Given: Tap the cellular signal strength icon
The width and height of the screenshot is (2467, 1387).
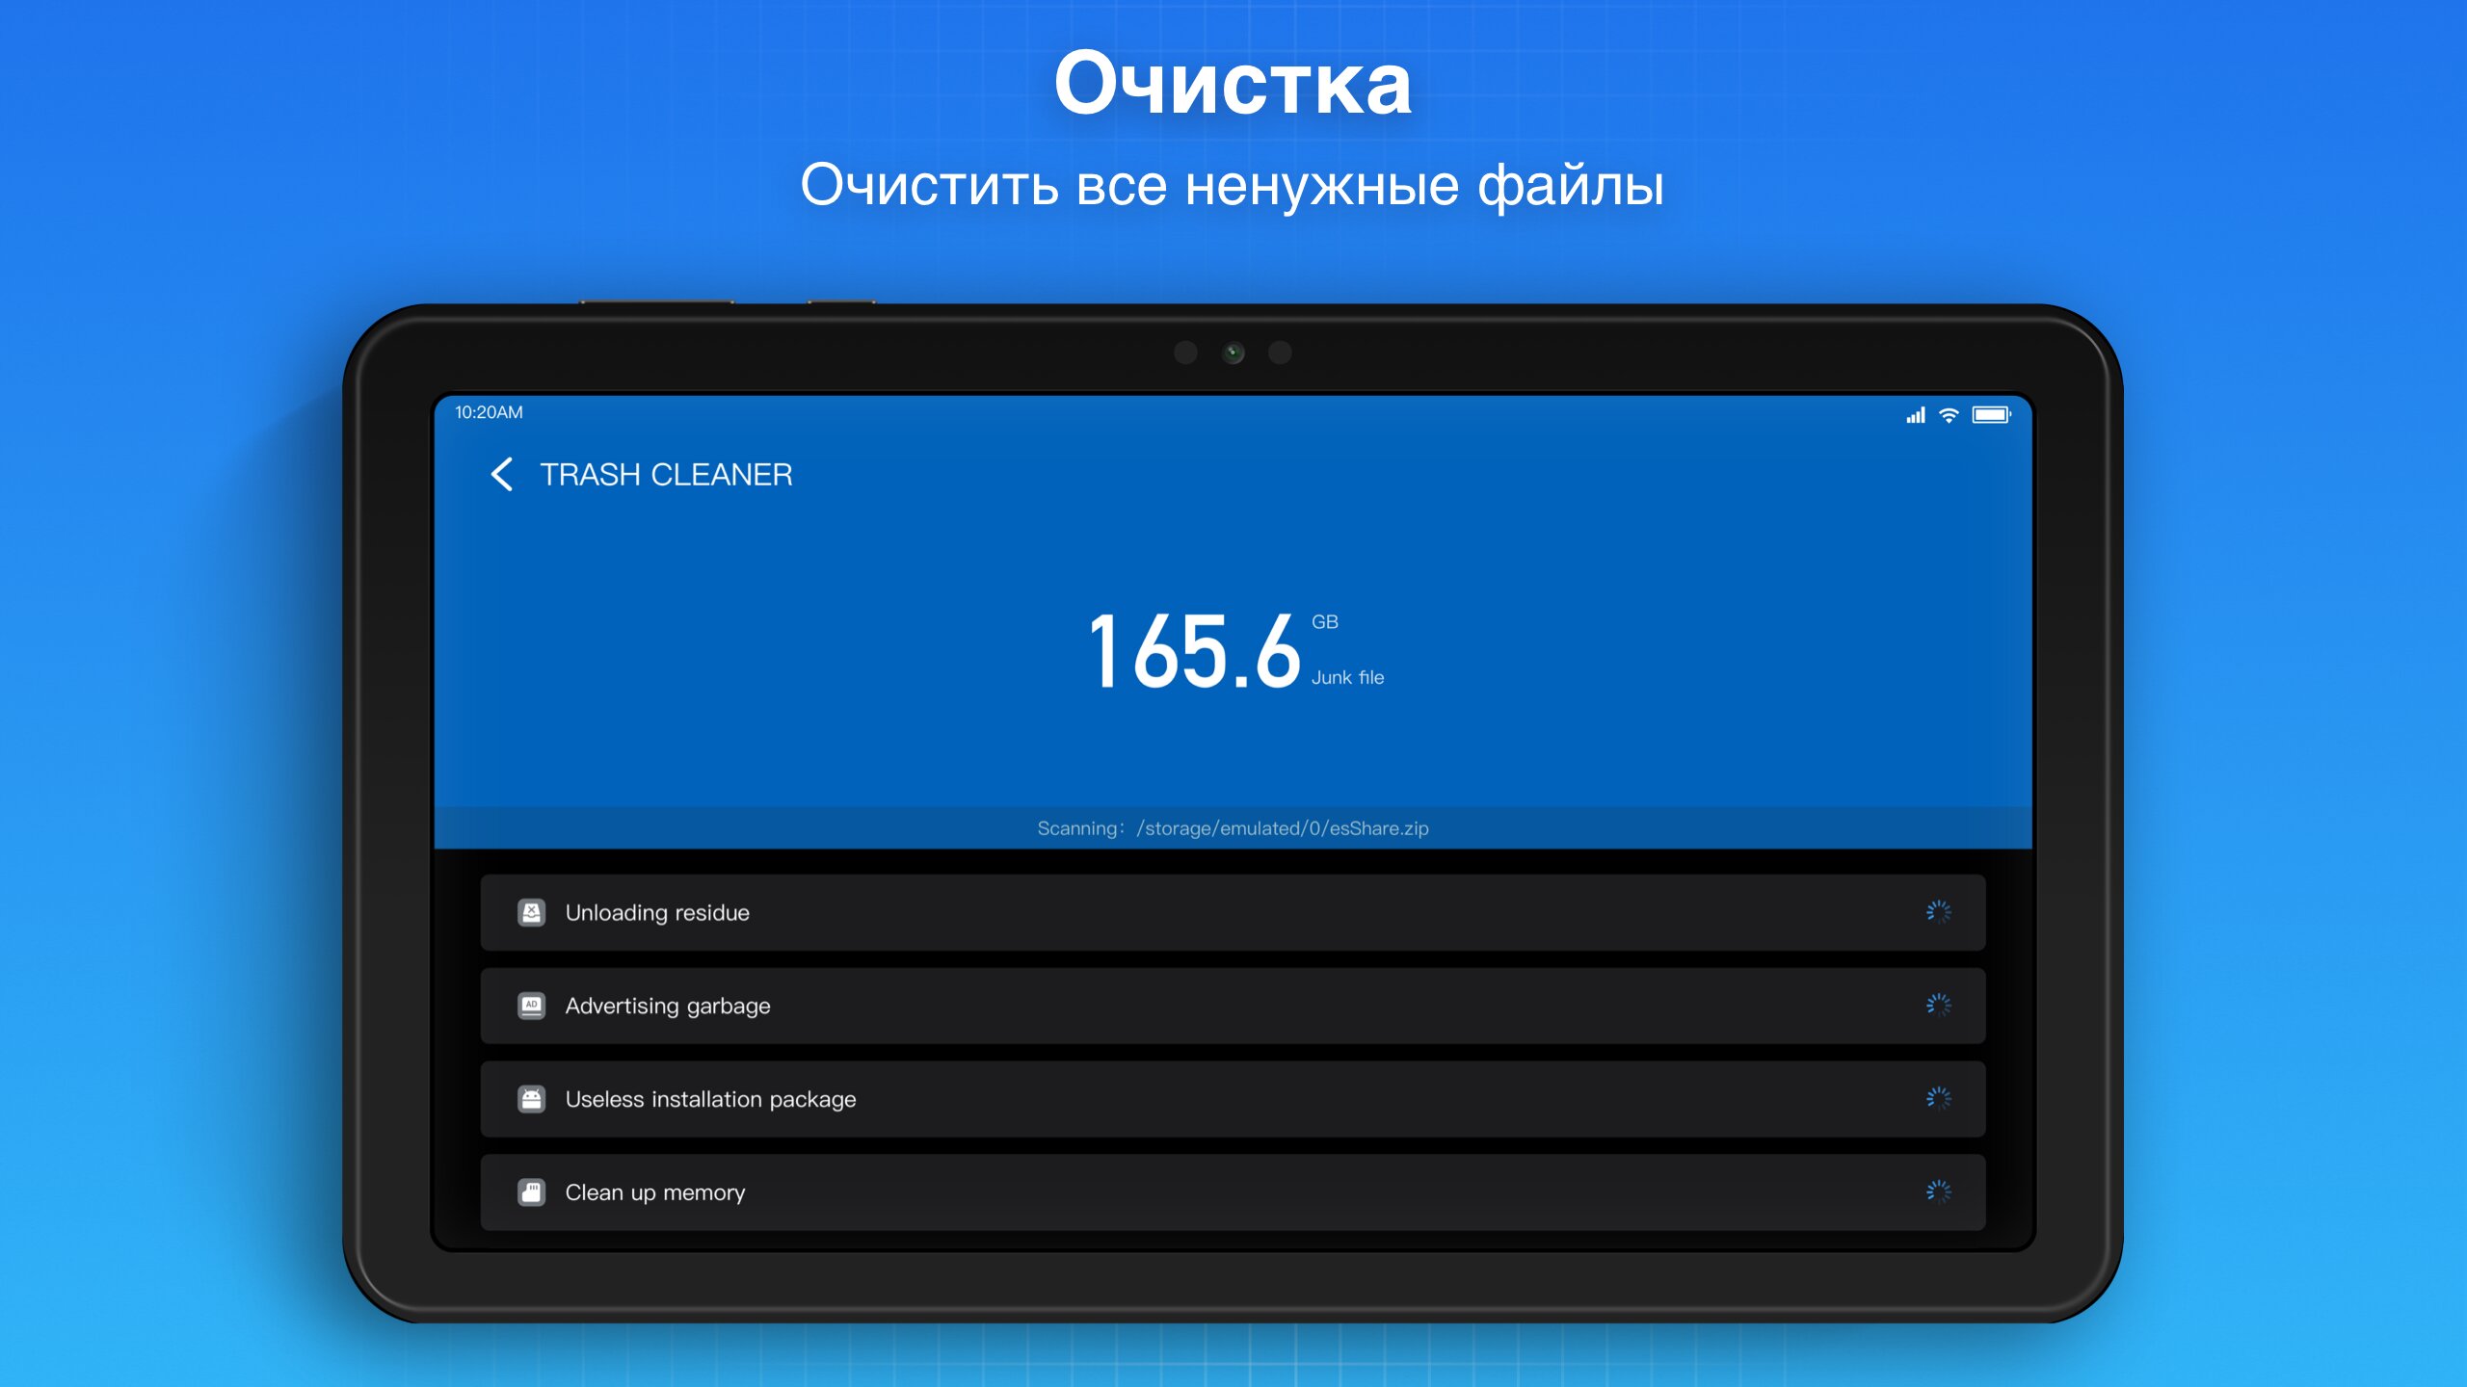Looking at the screenshot, I should point(1915,415).
